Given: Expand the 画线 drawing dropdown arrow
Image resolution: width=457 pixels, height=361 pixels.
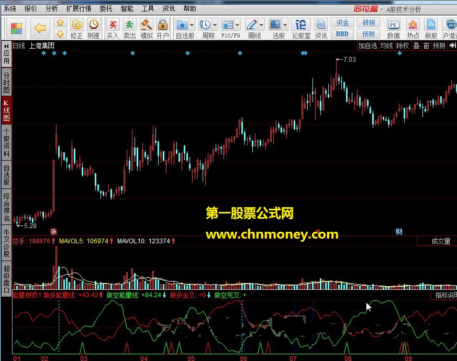Looking at the screenshot, I should click(261, 25).
